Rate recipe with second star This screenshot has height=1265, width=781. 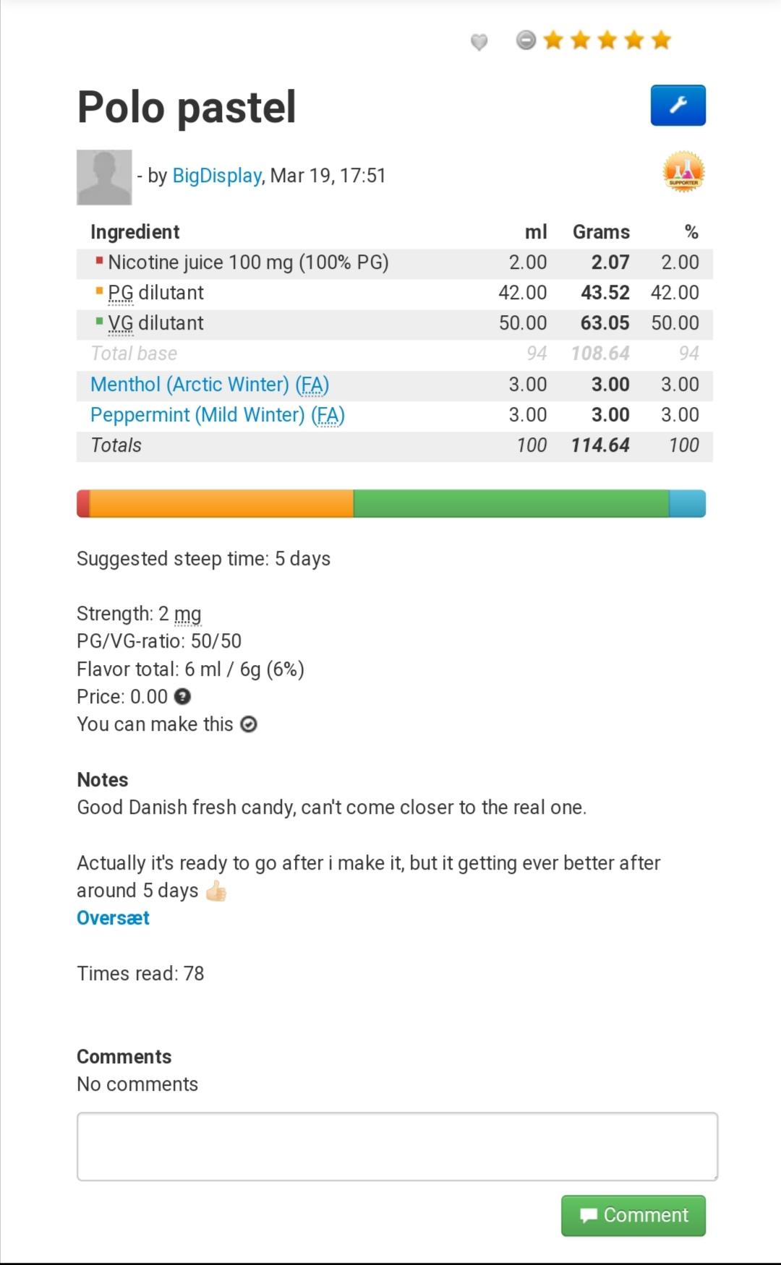(580, 40)
